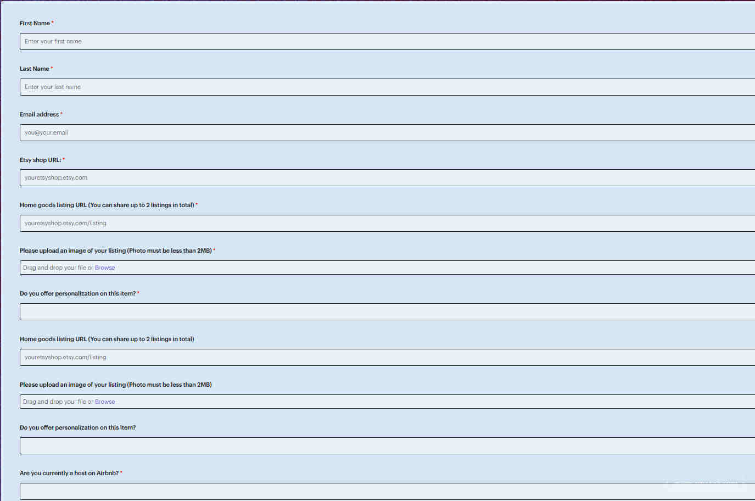This screenshot has height=501, width=755.
Task: Click the "Email address" label
Action: pyautogui.click(x=39, y=114)
